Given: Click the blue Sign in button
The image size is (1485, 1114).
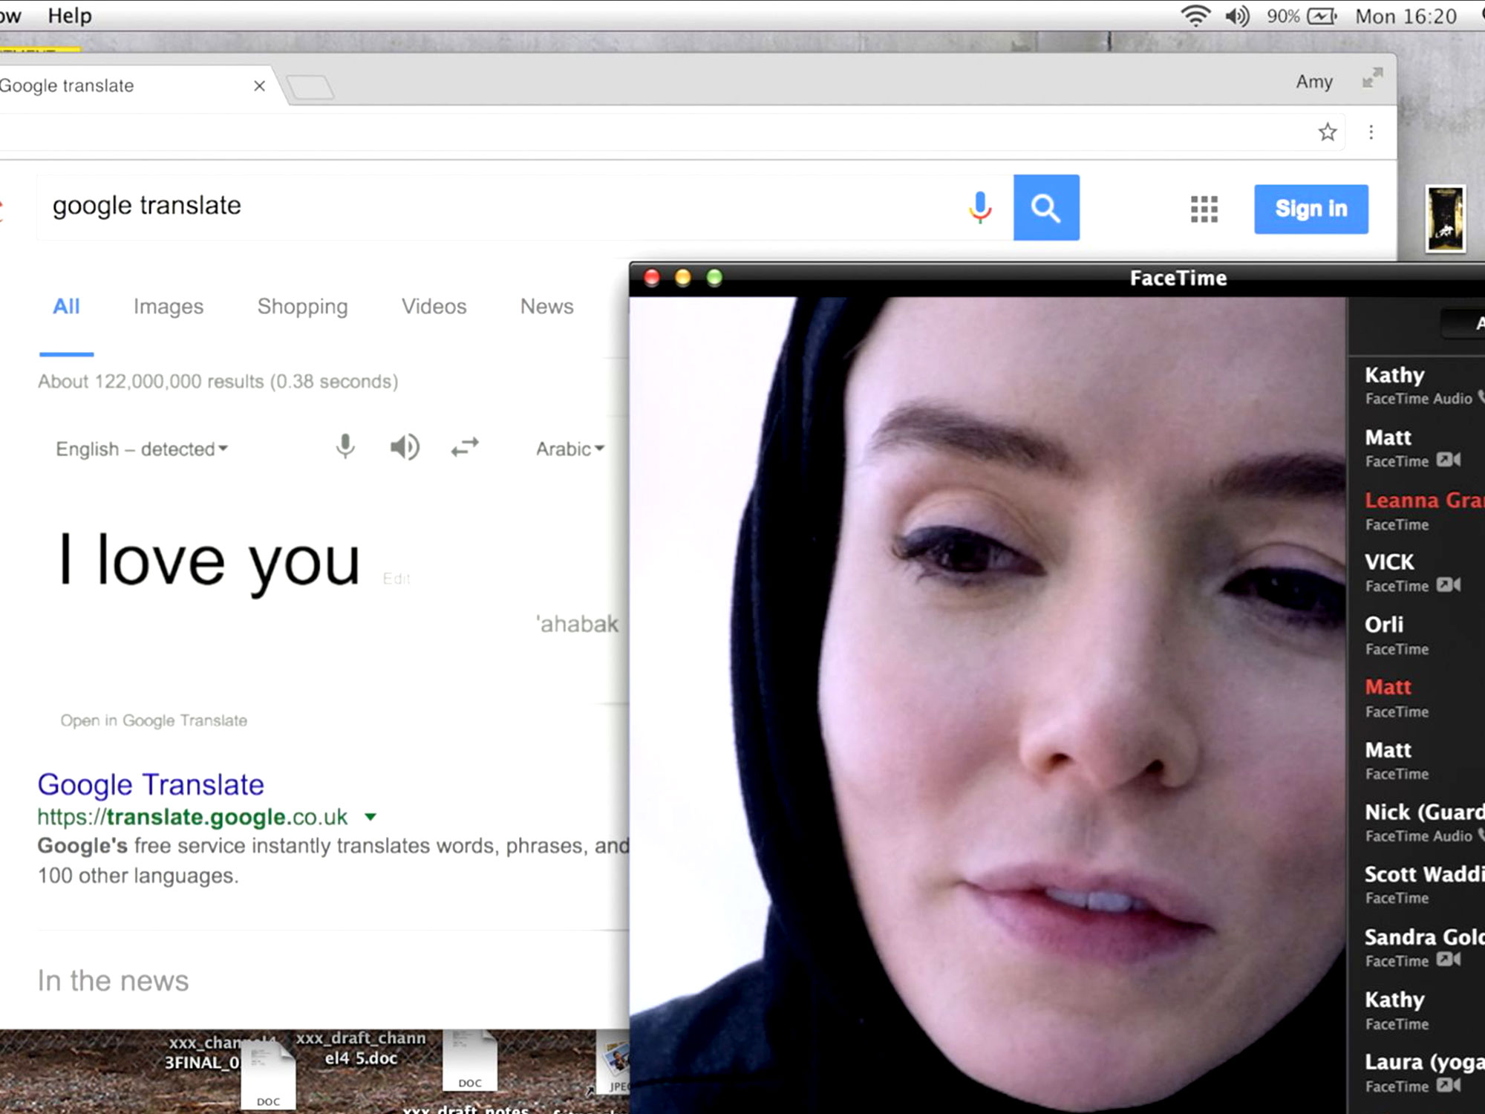Looking at the screenshot, I should pos(1311,209).
